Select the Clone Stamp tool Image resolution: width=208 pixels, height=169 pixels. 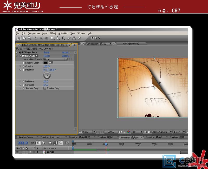tap(74, 38)
